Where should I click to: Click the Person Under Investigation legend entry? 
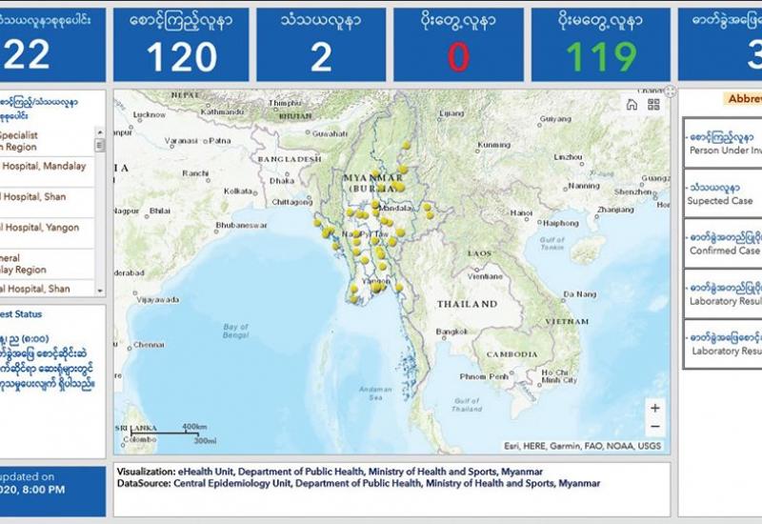point(724,143)
